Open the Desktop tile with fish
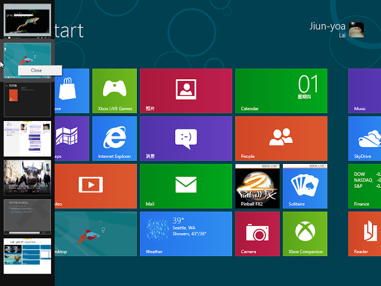 coord(96,234)
